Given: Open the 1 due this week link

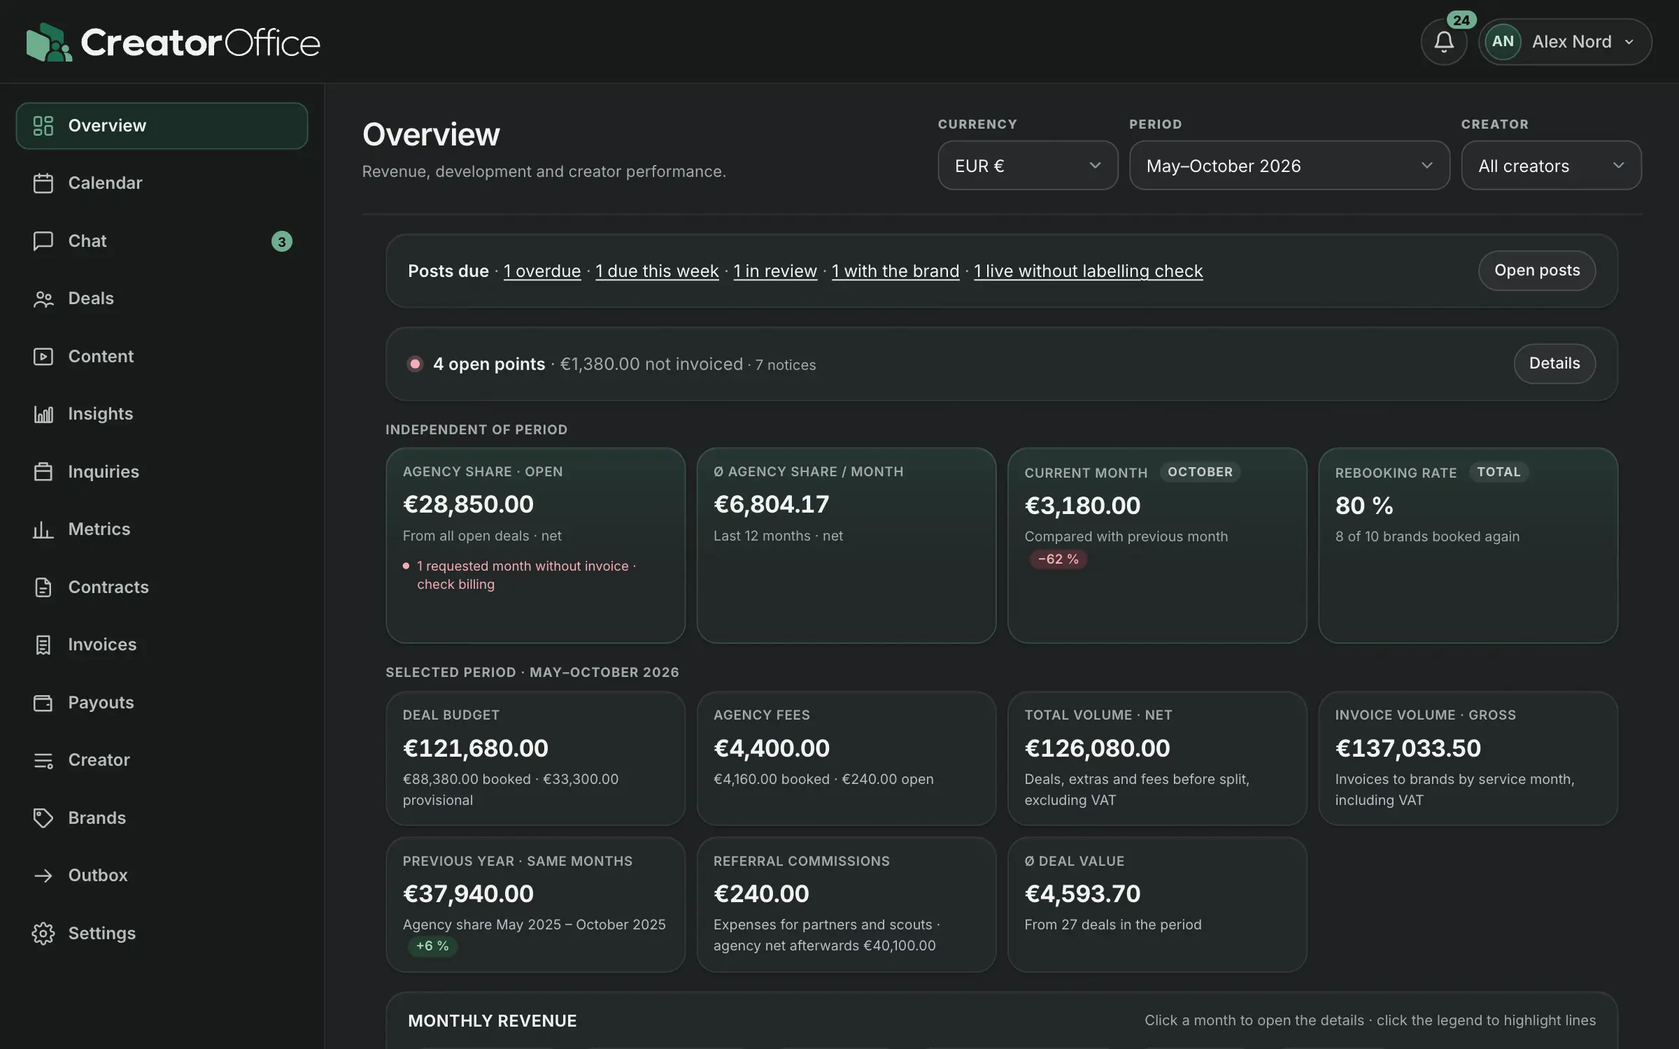Looking at the screenshot, I should (x=657, y=271).
